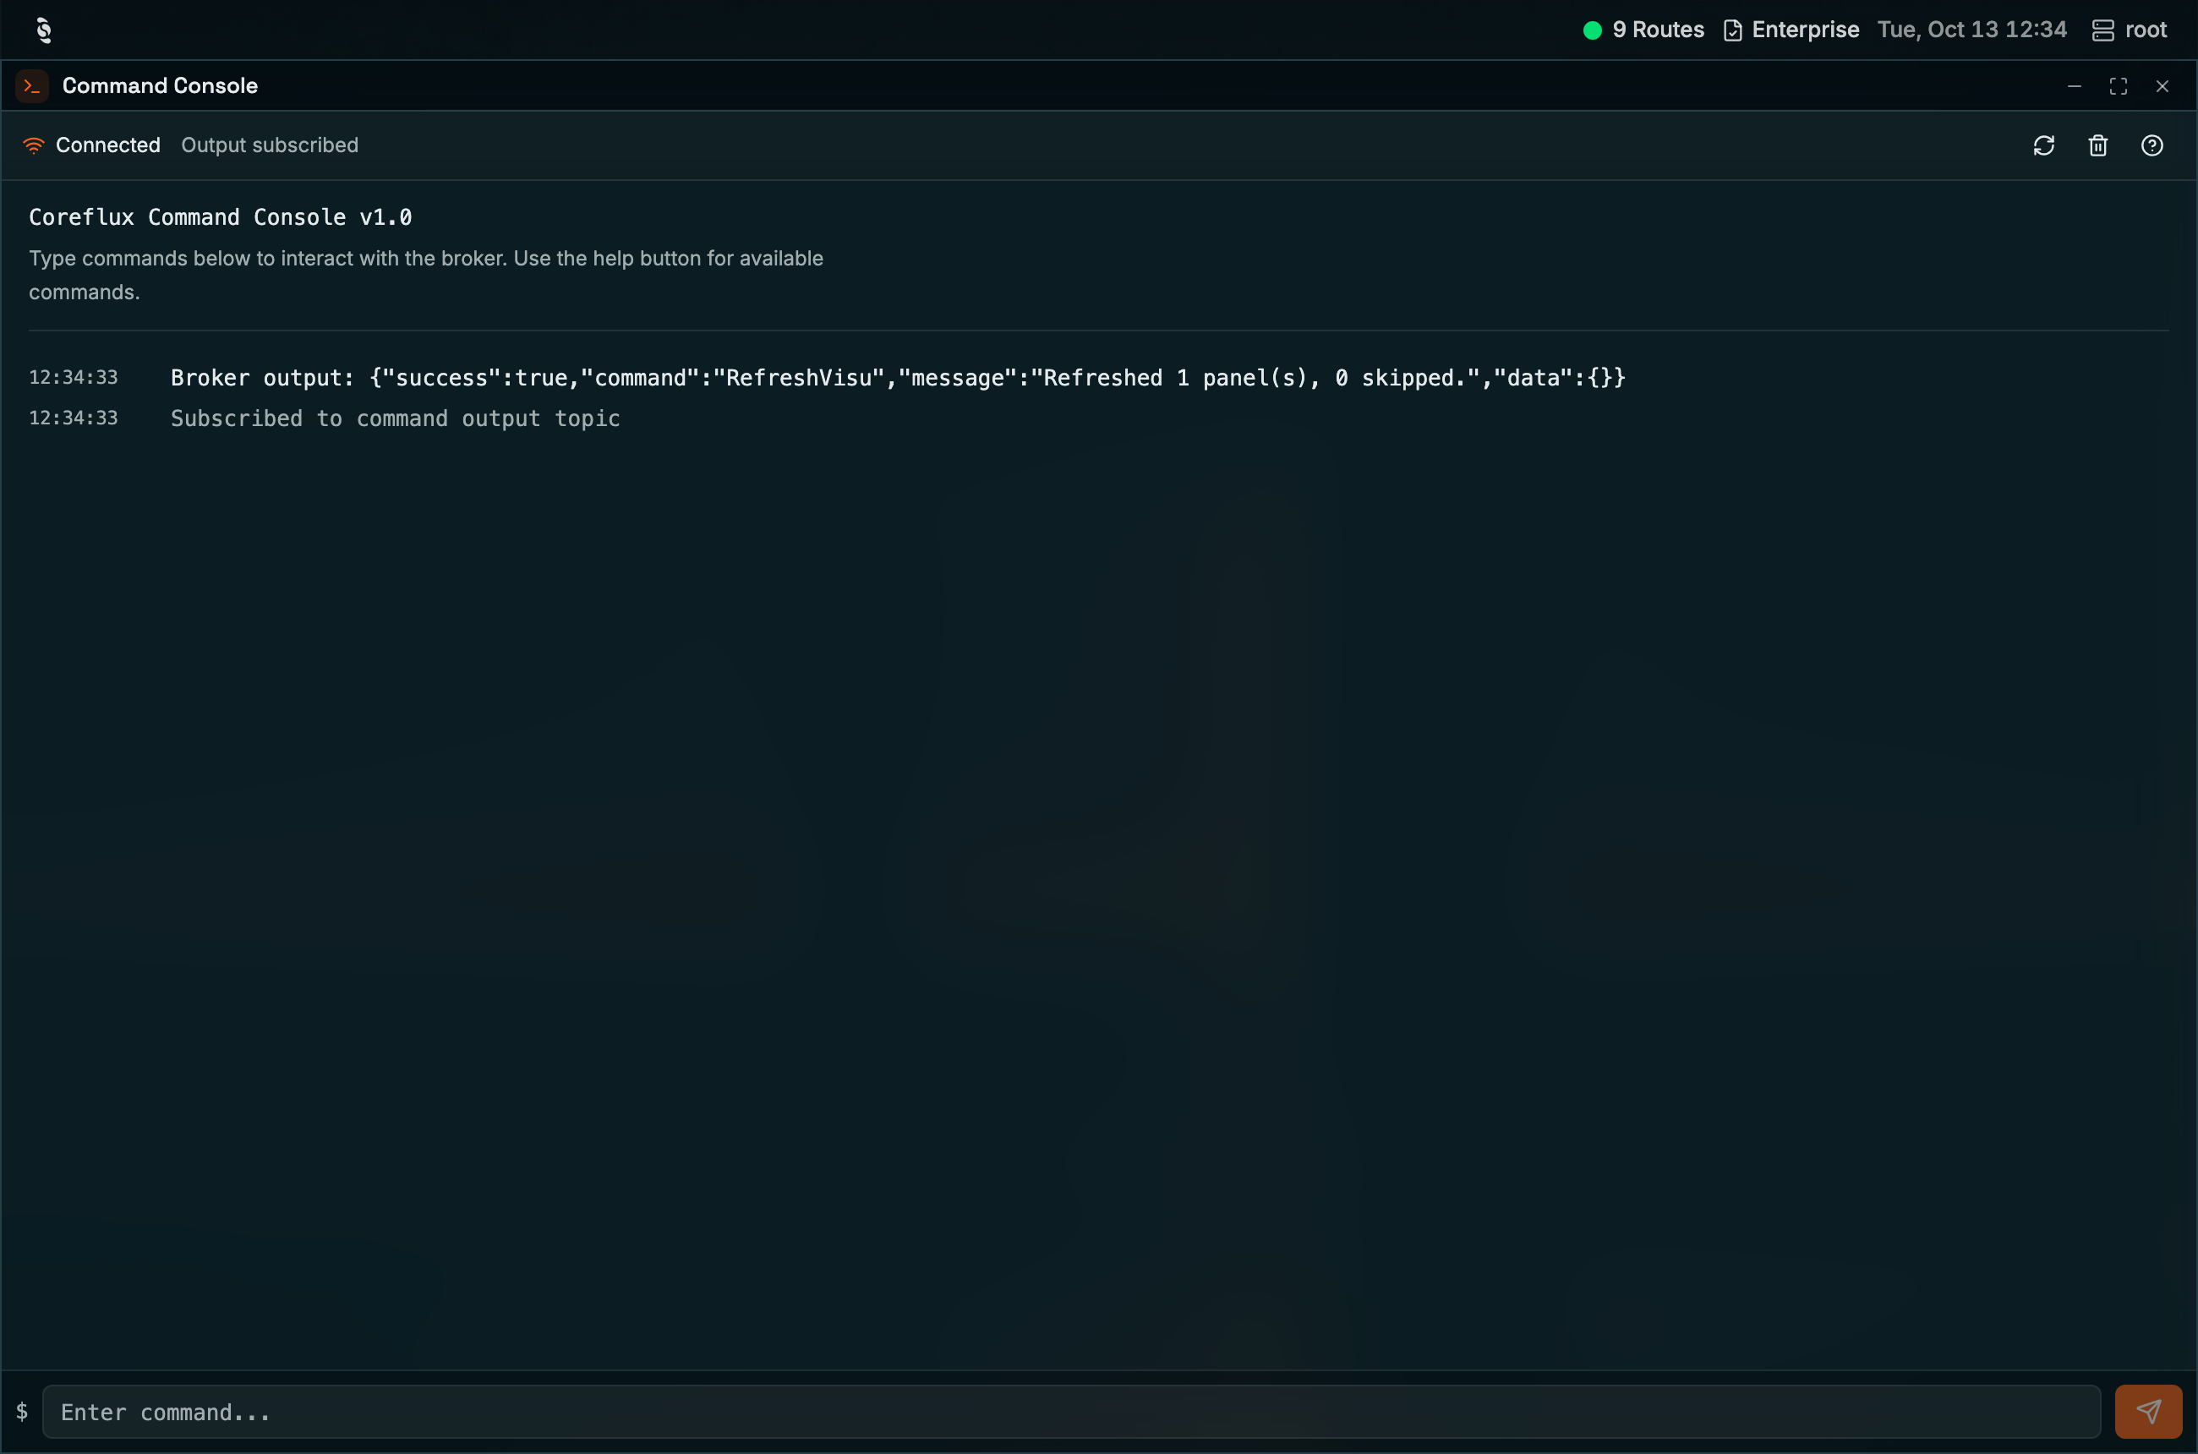Click the date Tue, Oct 13 12:34
This screenshot has height=1454, width=2198.
(1971, 30)
